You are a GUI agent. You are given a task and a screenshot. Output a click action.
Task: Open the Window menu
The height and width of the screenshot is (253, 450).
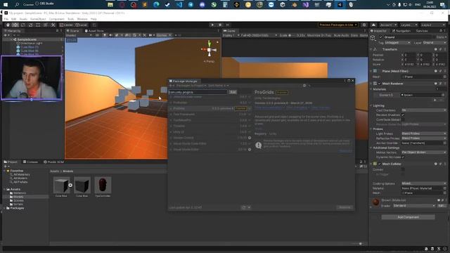82,19
